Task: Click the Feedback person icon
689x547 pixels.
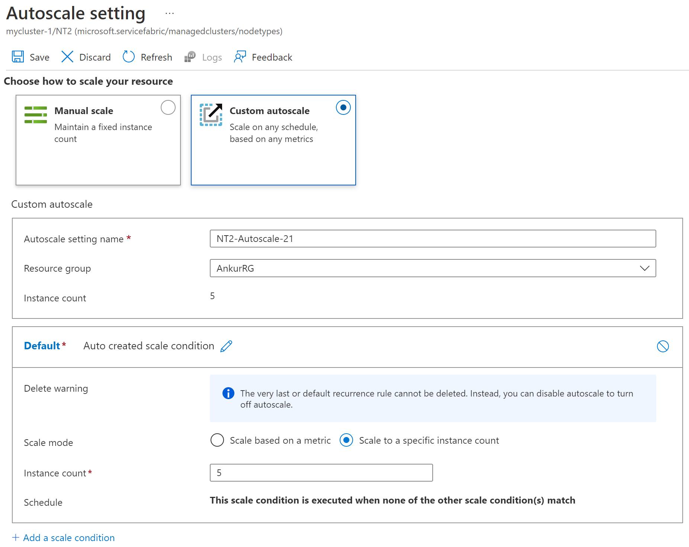Action: coord(240,57)
